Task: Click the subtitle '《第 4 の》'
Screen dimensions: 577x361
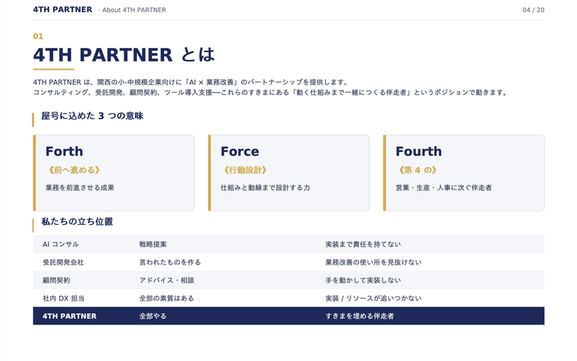Action: tap(418, 169)
